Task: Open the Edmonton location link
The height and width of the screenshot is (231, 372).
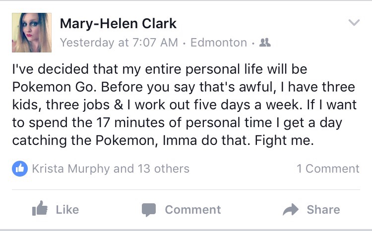Action: click(218, 43)
